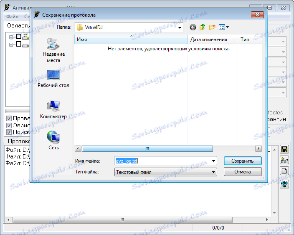Screen dimensions: 294x235
Task: Click the file list scroll right arrow
Action: pyautogui.click(x=259, y=149)
